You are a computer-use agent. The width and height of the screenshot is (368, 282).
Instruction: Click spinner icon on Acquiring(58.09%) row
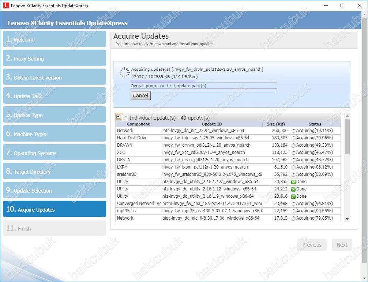pyautogui.click(x=293, y=175)
